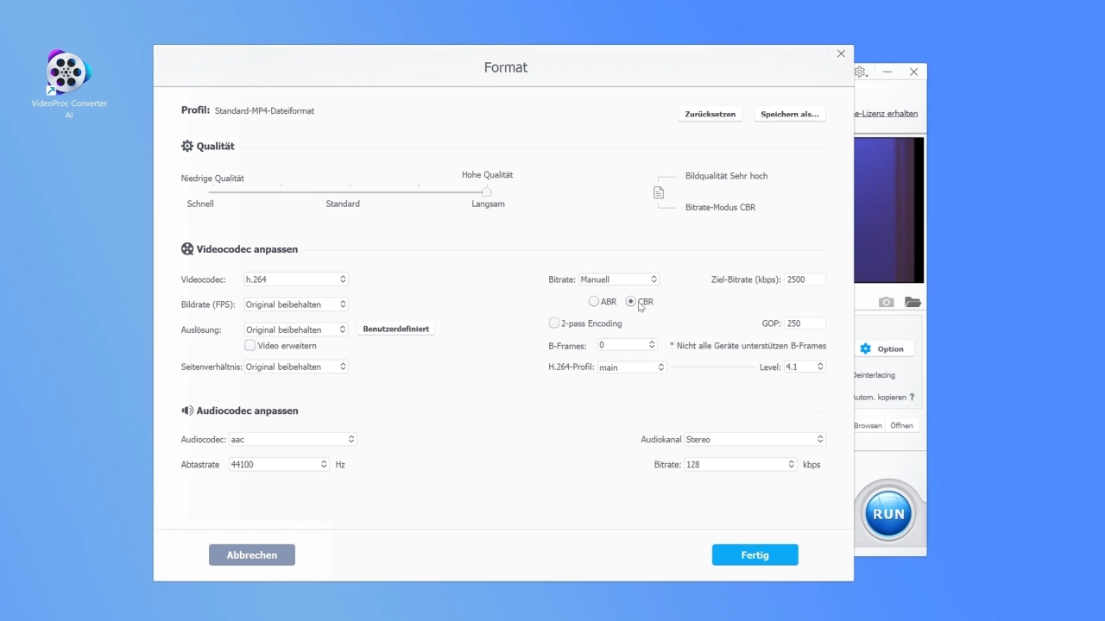Image resolution: width=1105 pixels, height=621 pixels.
Task: Open the Bildrate (FPS) dropdown
Action: coord(296,304)
